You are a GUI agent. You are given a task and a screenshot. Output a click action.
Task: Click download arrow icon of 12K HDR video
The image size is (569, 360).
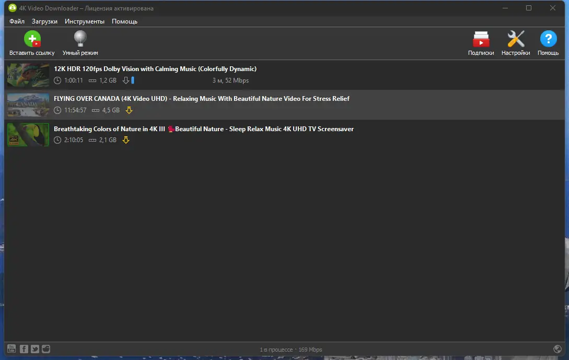[x=126, y=80]
